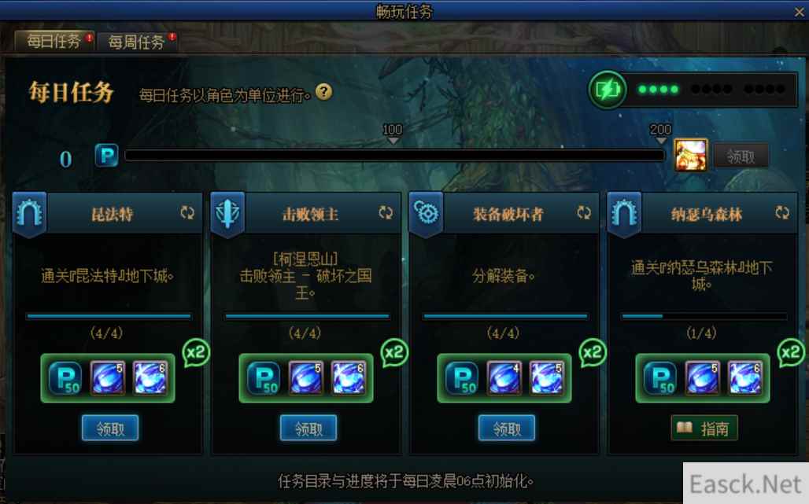Switch to the 每周任务 tab
The image size is (809, 504).
coord(137,42)
